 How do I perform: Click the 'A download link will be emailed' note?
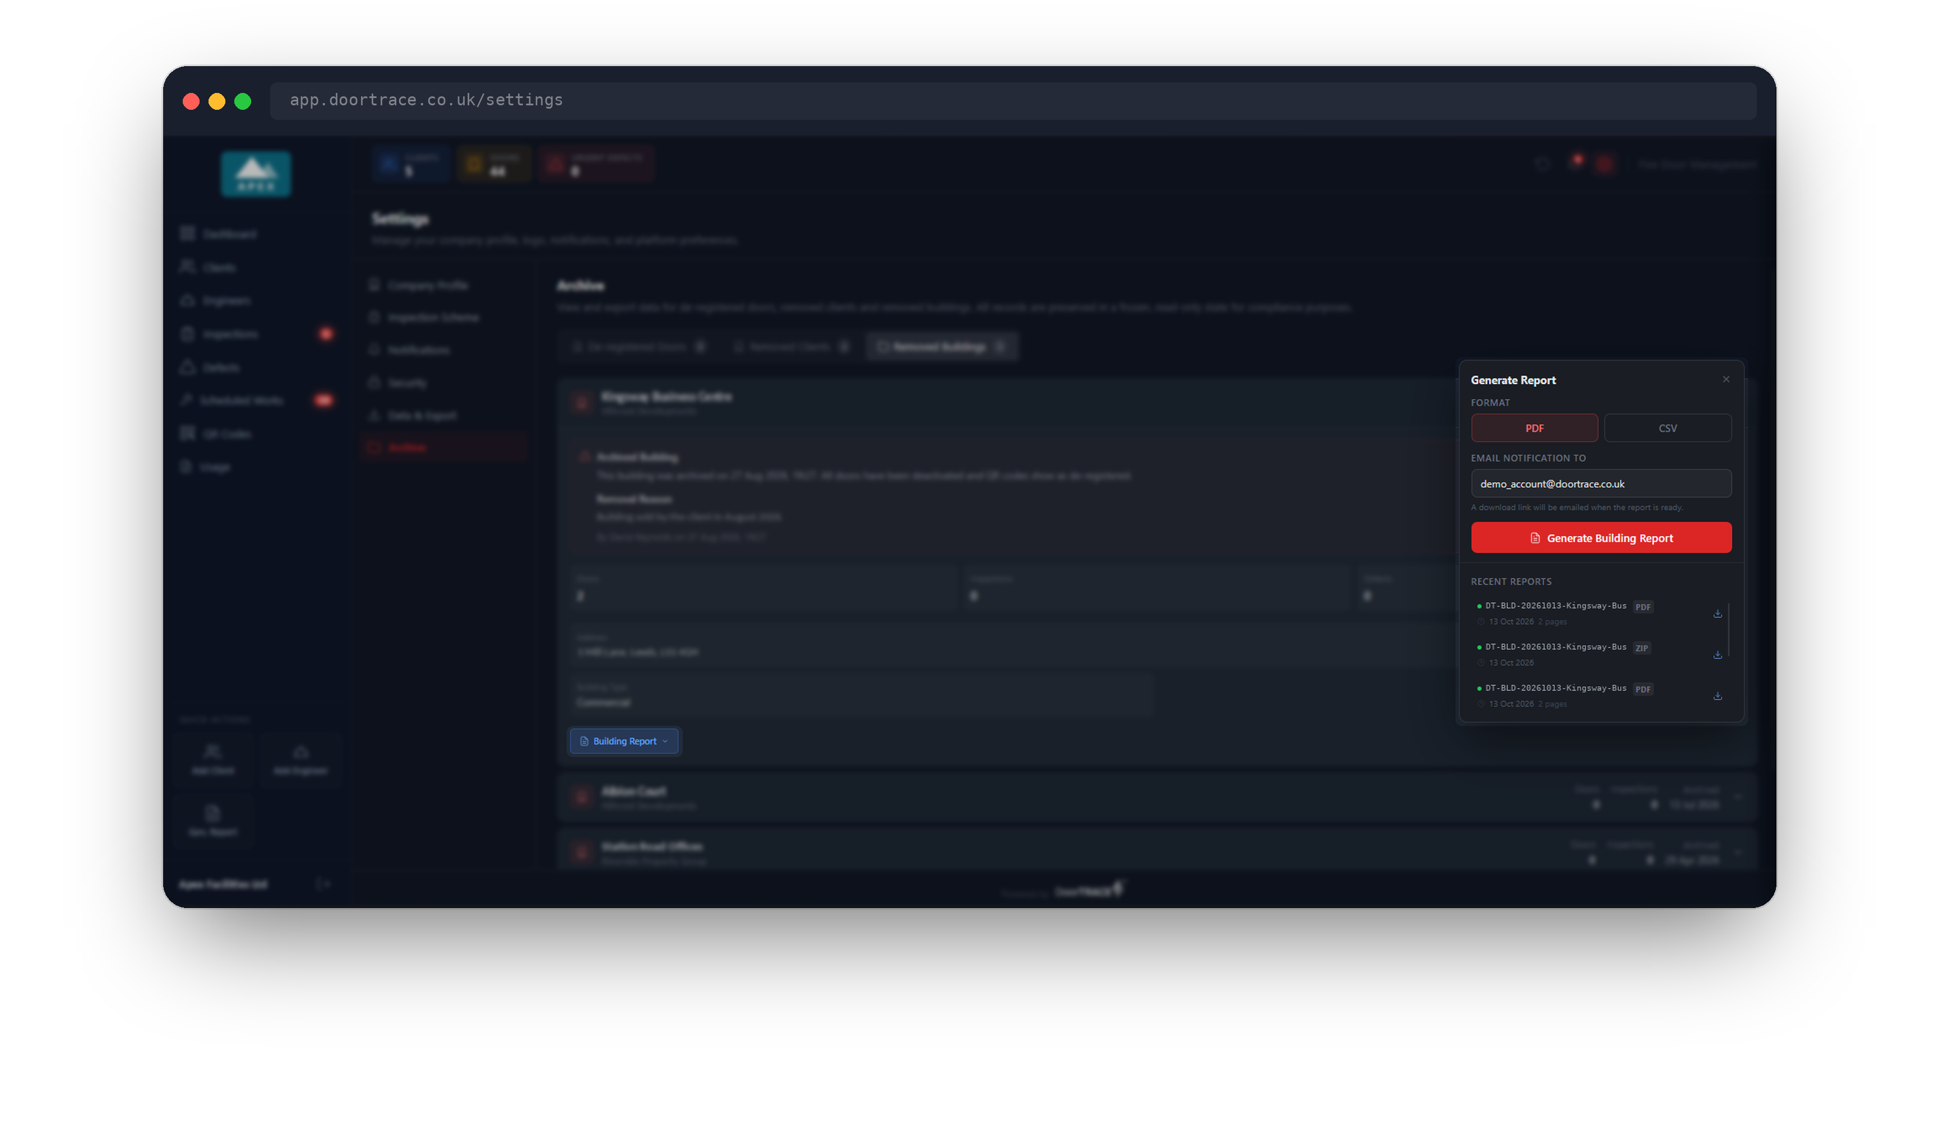point(1576,507)
